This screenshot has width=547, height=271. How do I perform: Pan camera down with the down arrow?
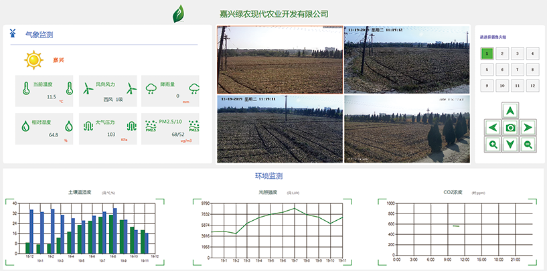click(x=510, y=144)
